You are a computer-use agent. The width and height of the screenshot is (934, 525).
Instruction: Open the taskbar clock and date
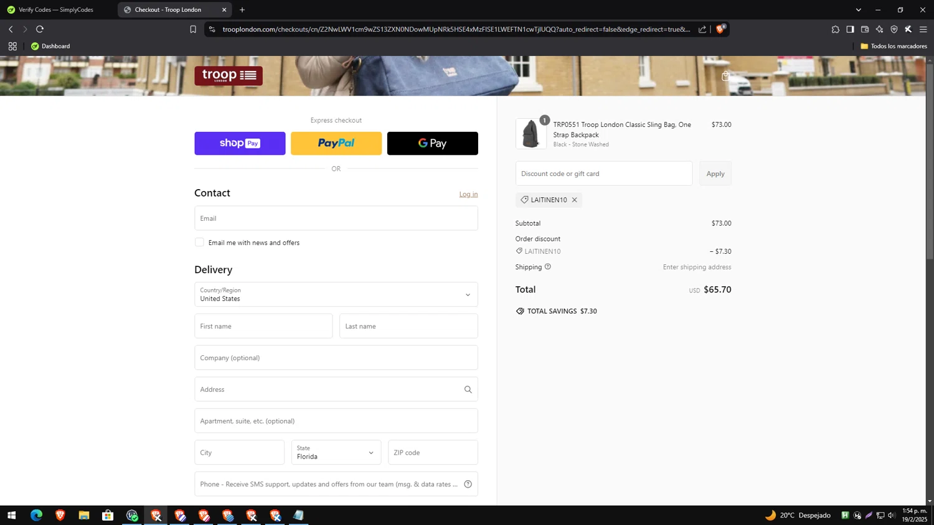pyautogui.click(x=914, y=515)
